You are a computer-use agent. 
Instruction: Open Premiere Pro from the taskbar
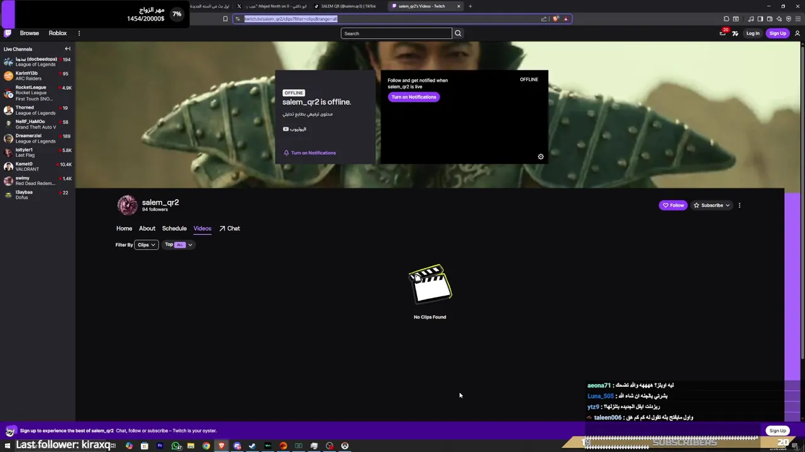click(160, 446)
